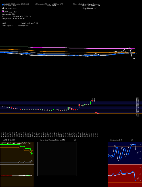Click the small red candle at the orange baseline

pyautogui.click(x=98, y=113)
